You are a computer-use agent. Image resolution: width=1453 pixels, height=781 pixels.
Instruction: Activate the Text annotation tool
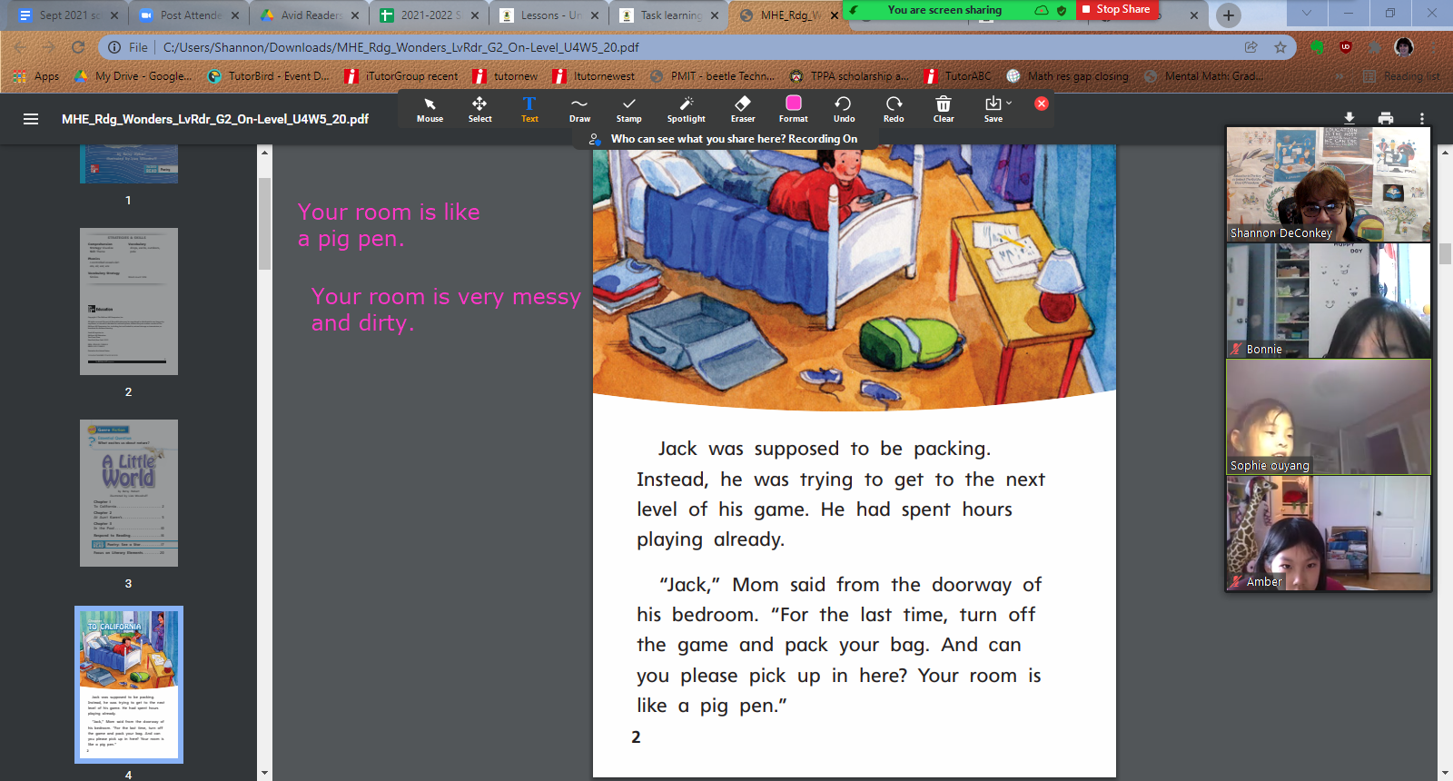[x=529, y=109]
